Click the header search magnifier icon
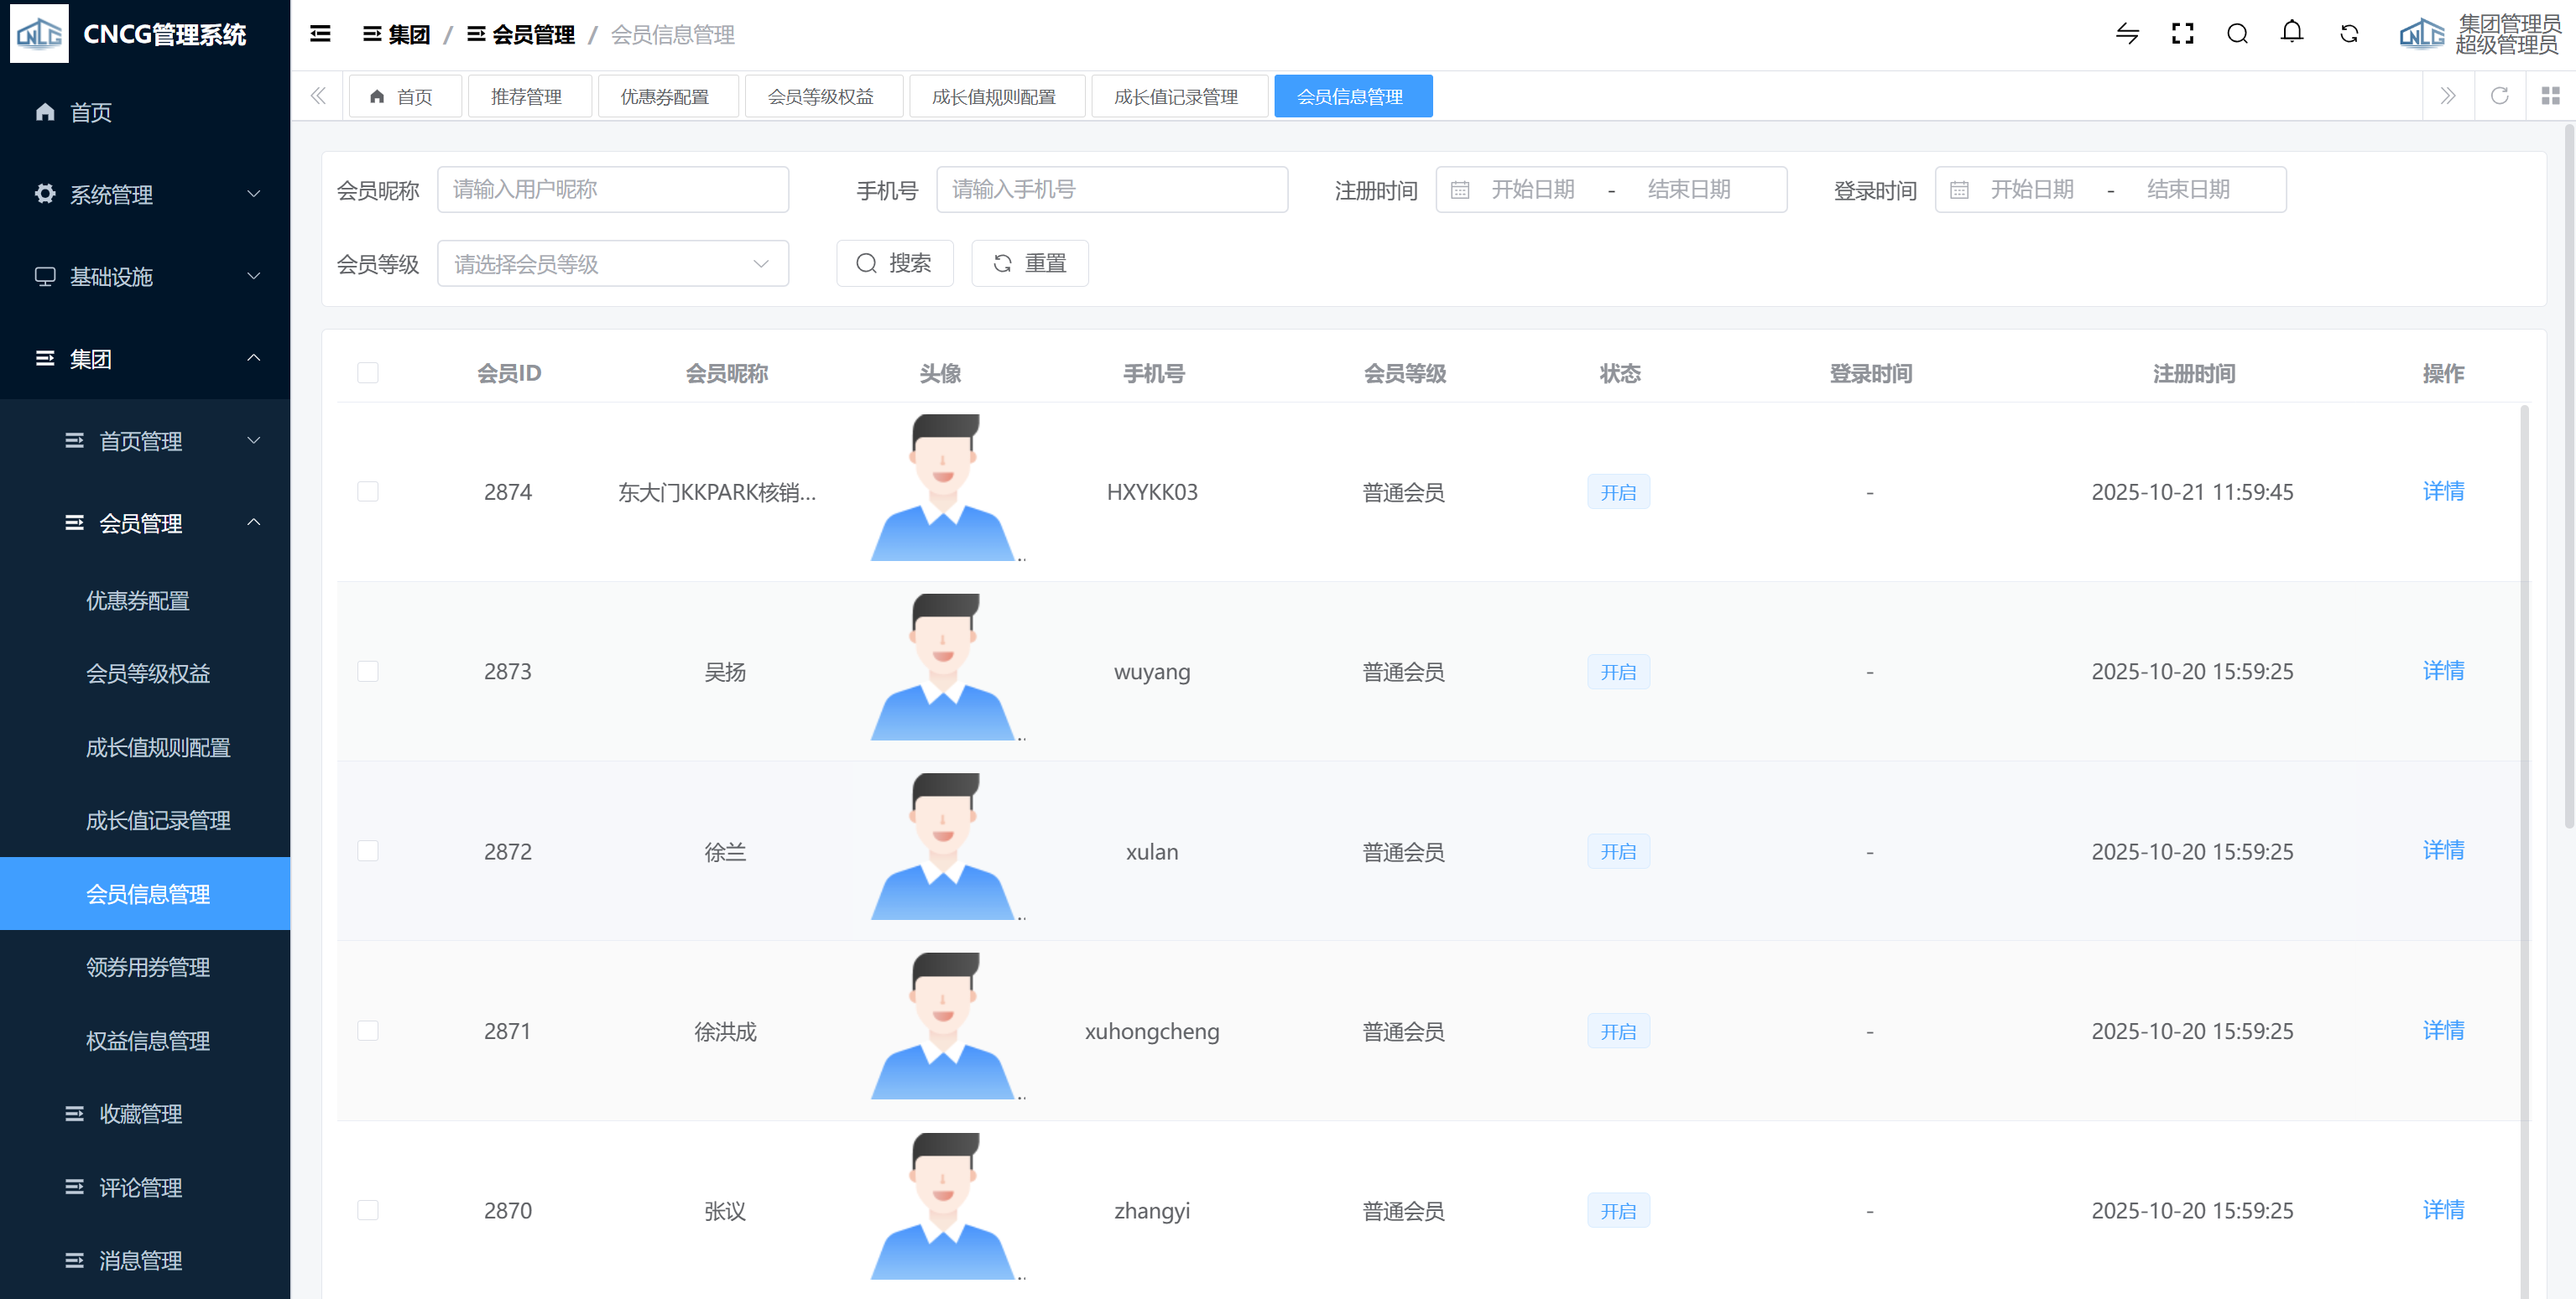 point(2237,34)
